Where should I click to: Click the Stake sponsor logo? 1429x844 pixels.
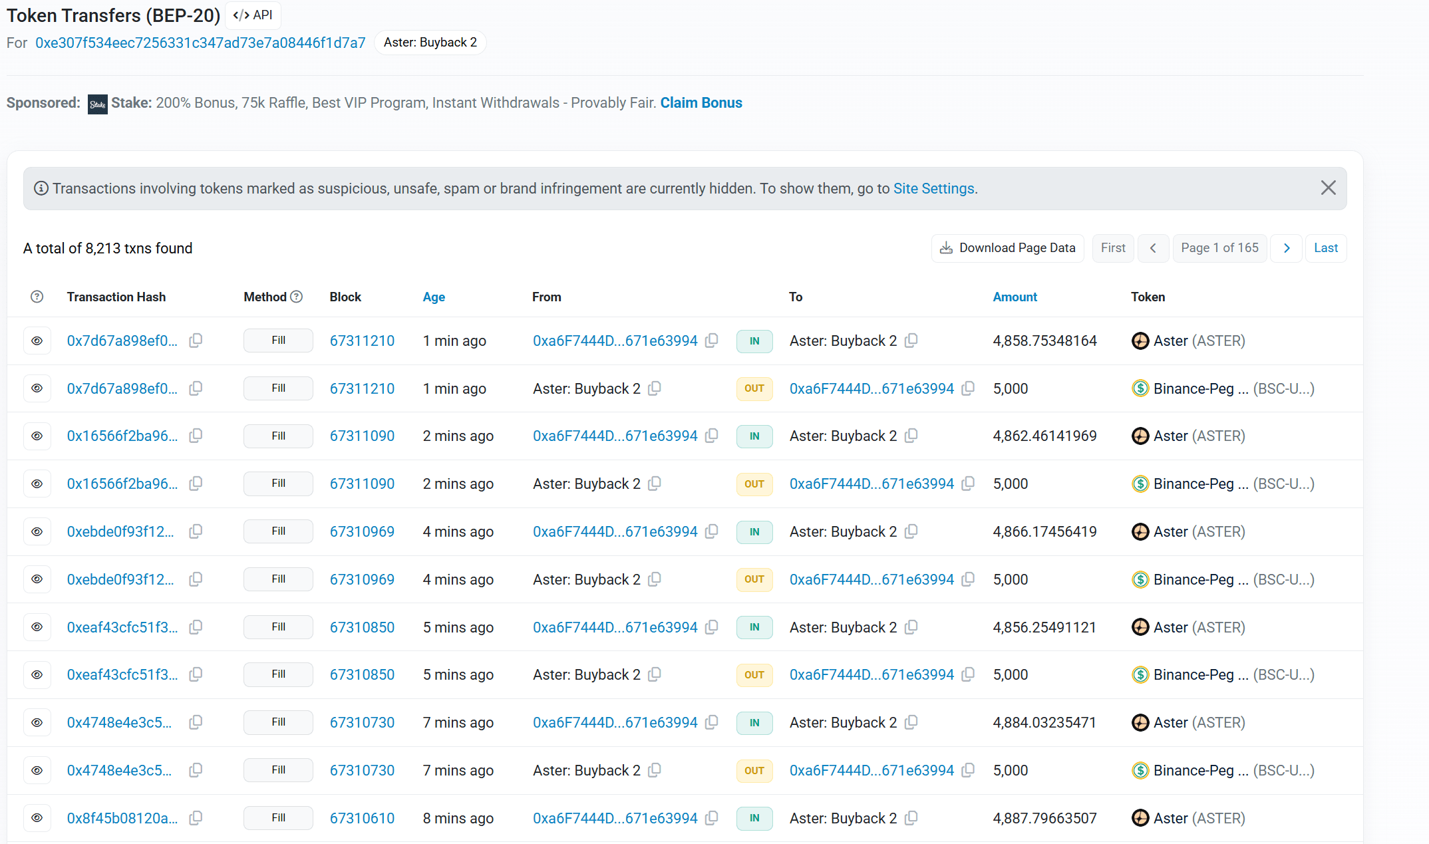98,104
